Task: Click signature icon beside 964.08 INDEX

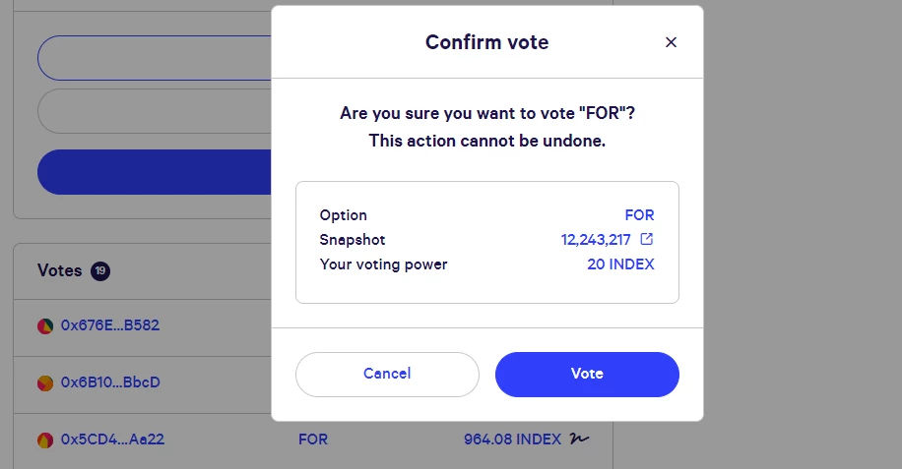Action: pos(579,440)
